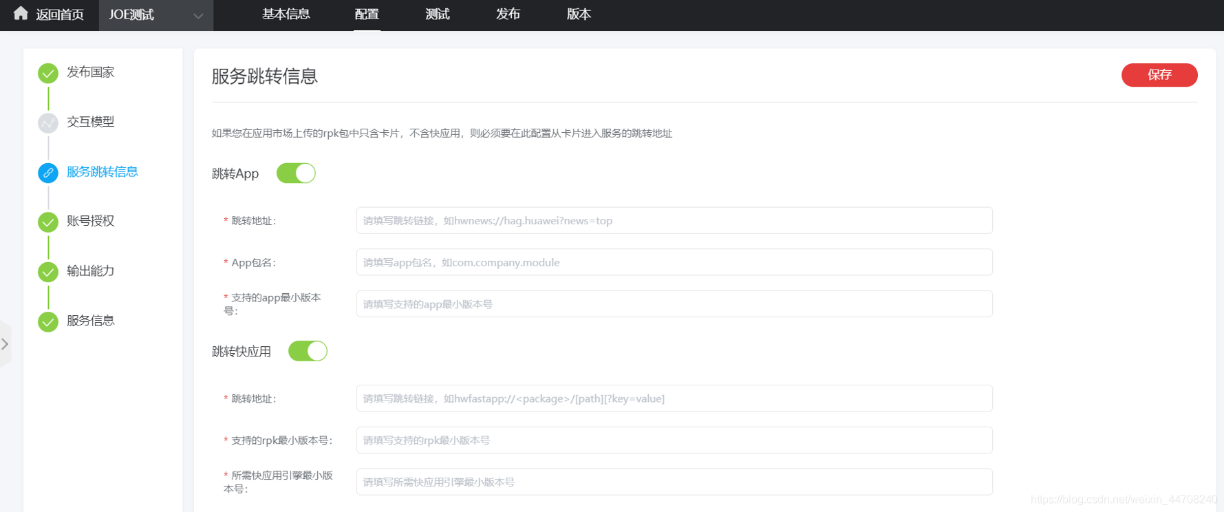Go to the 账号授权 step
The height and width of the screenshot is (512, 1224).
(x=90, y=221)
